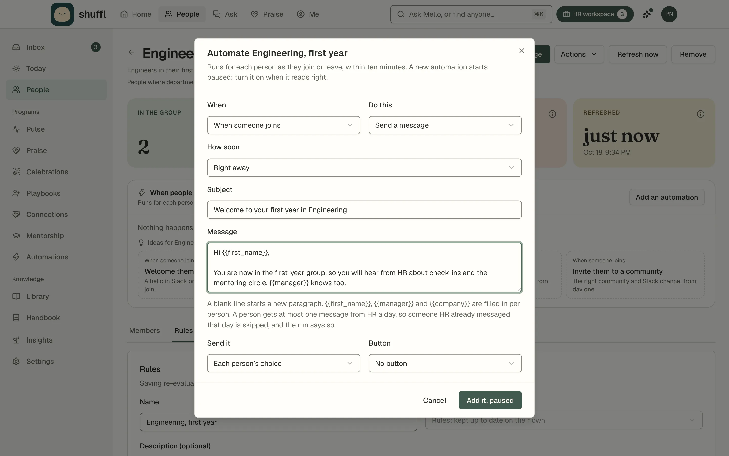Open Mentorship in the sidebar

click(x=56, y=236)
